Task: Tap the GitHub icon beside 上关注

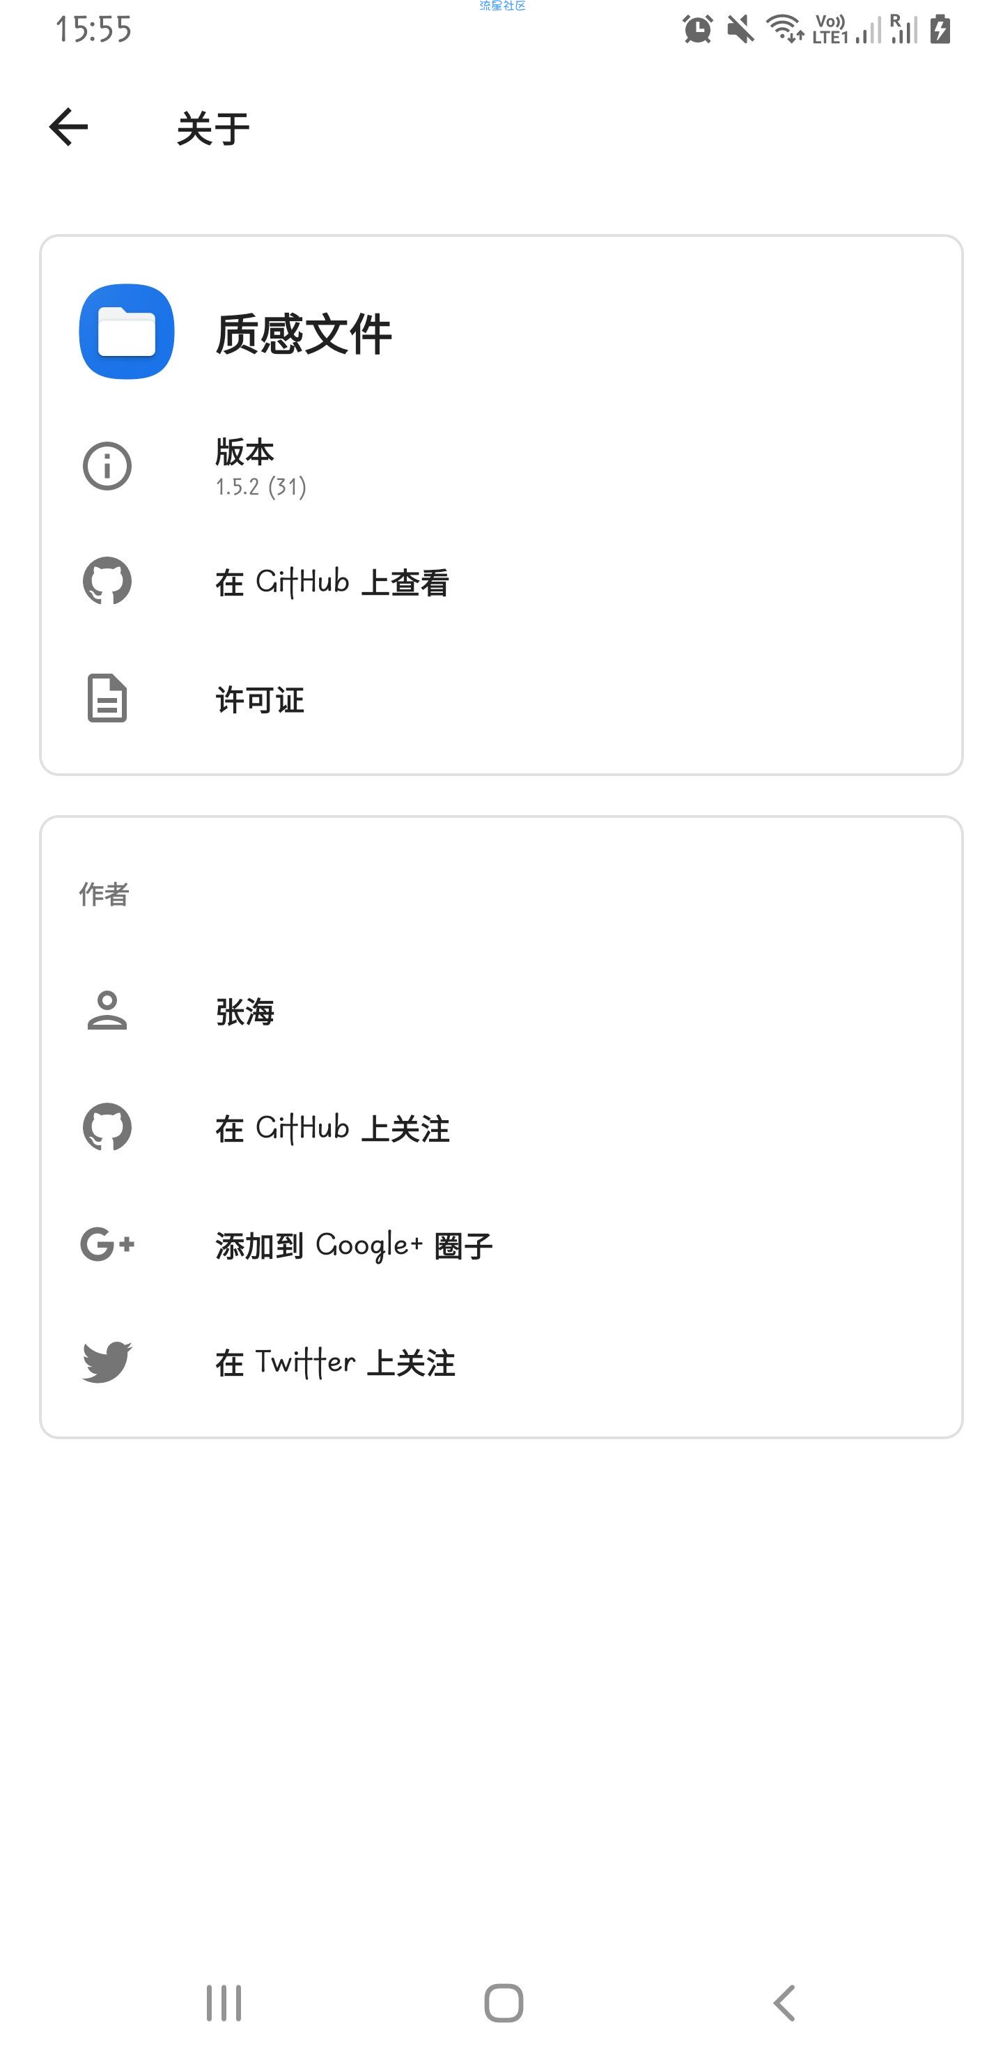Action: pos(107,1127)
